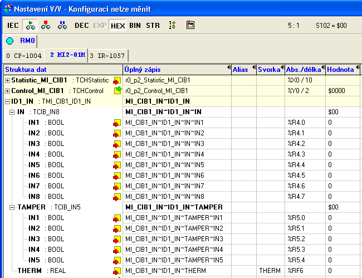362x278 pixels.
Task: Click the arrow icon in TAMPER~IN4 row
Action: (117, 250)
